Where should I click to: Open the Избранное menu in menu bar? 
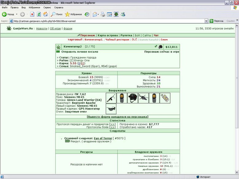point(34,7)
